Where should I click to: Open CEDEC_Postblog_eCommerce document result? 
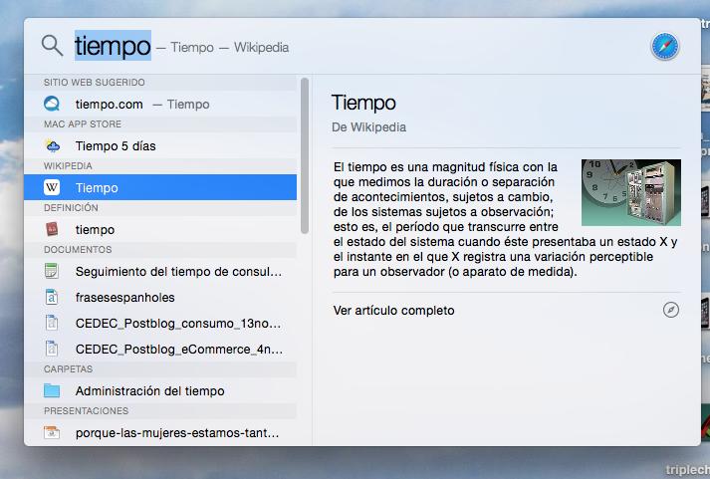179,349
